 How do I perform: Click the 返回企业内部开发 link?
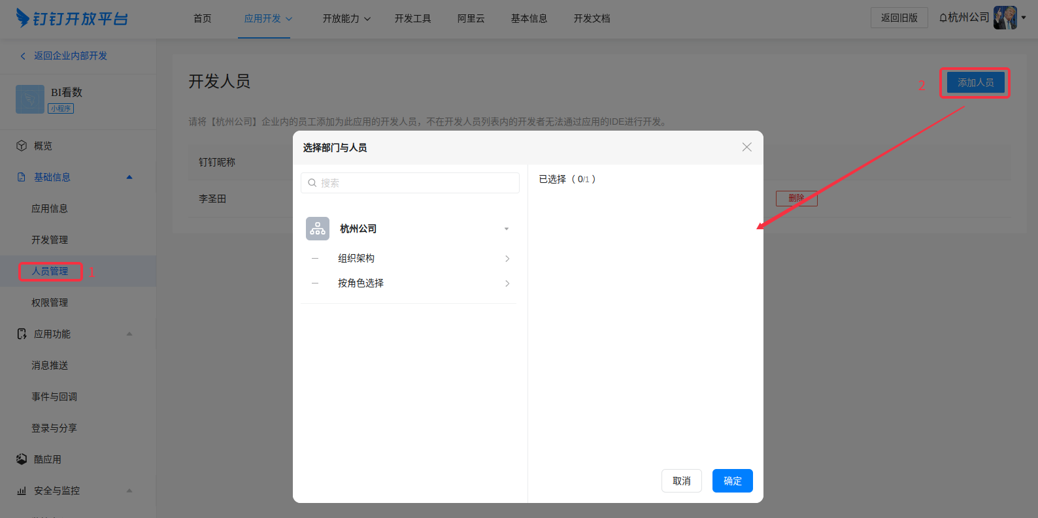pyautogui.click(x=70, y=56)
